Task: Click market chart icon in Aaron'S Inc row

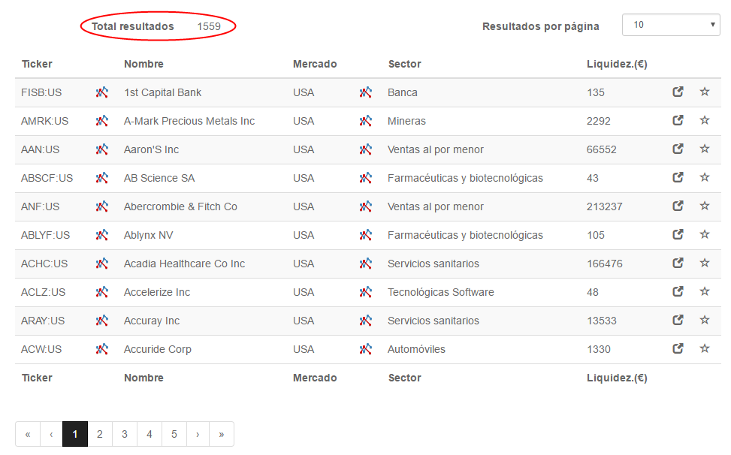Action: click(x=365, y=149)
